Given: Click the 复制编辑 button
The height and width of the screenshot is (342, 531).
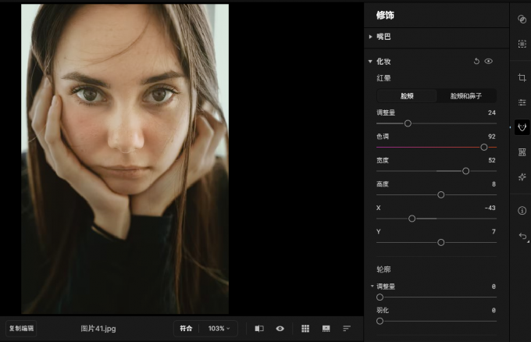Looking at the screenshot, I should tap(21, 329).
